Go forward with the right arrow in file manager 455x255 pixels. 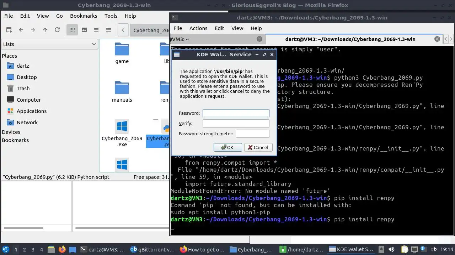coord(33,30)
